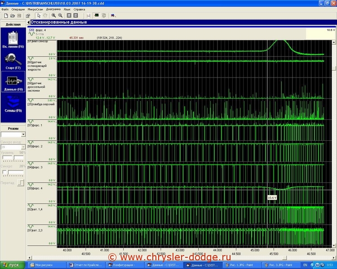Click the 1:1 scale toolbar icon
Viewport: 337px width, 269px height.
pos(75,15)
